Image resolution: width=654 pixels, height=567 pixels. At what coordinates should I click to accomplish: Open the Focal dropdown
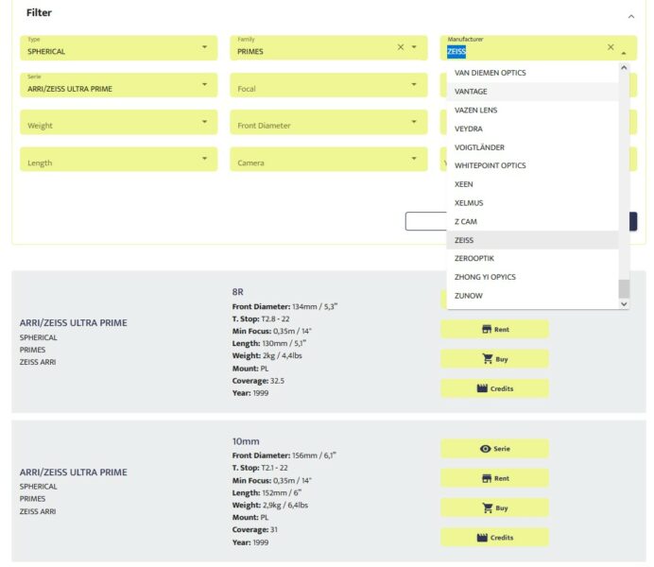click(x=329, y=85)
